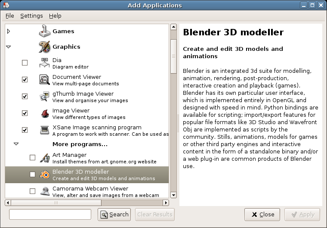Viewport: 327px width, 228px height.
Task: Click the Close button
Action: 262,214
